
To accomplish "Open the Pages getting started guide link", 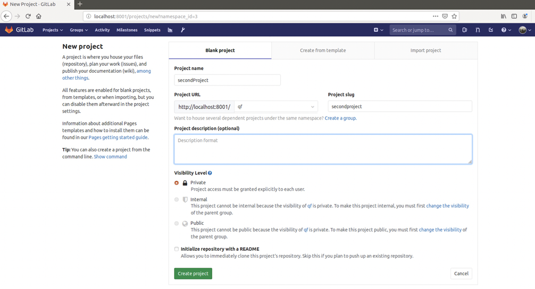I will [x=118, y=138].
